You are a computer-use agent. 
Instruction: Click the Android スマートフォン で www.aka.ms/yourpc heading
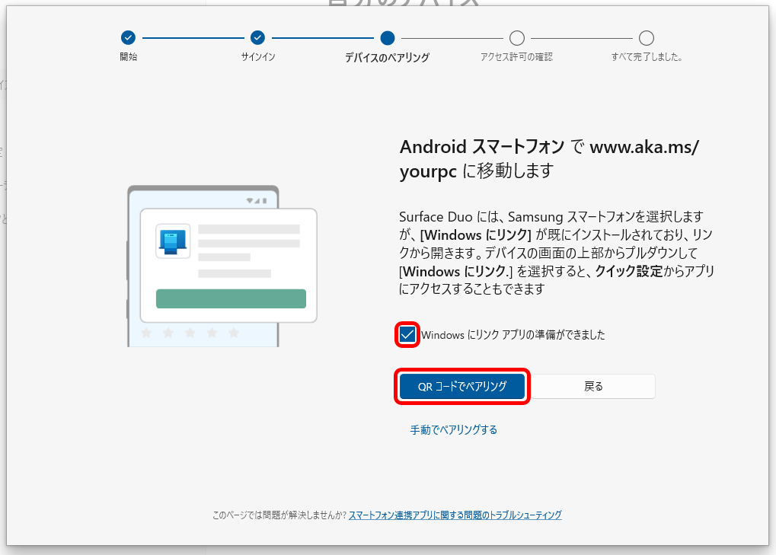[x=549, y=159]
